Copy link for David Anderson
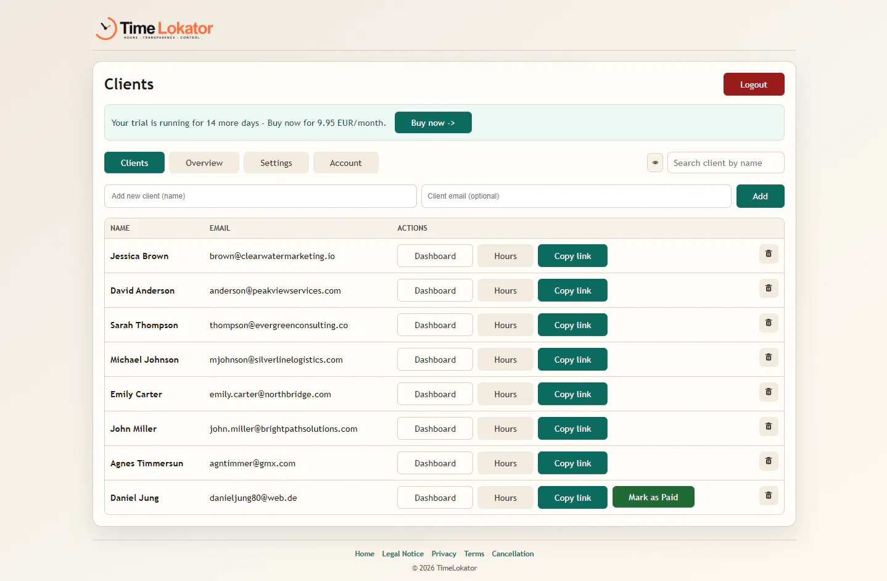The width and height of the screenshot is (887, 581). click(x=572, y=290)
